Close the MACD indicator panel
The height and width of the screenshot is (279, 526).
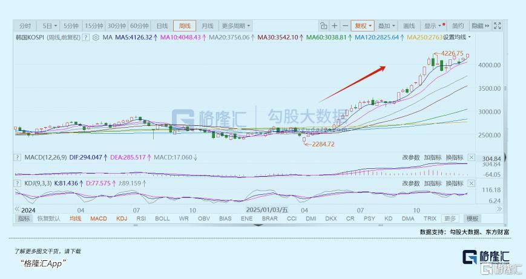472,157
